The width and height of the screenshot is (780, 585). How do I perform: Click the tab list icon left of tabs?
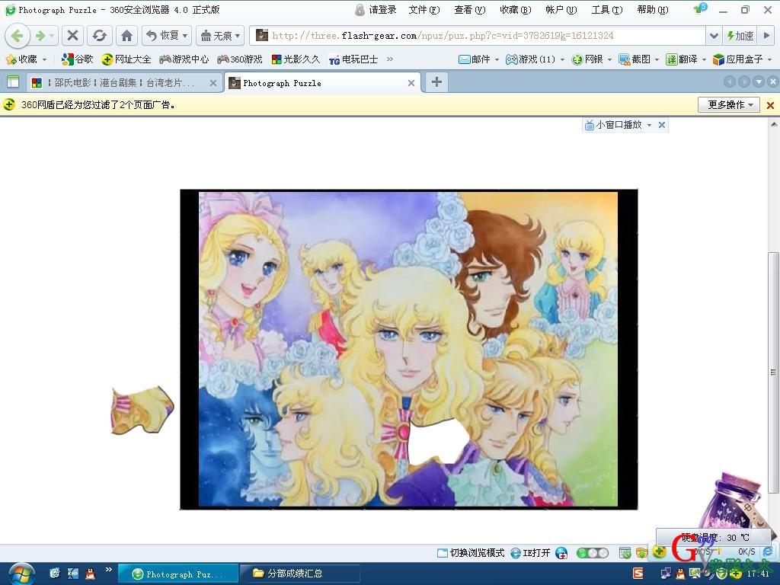[x=13, y=82]
